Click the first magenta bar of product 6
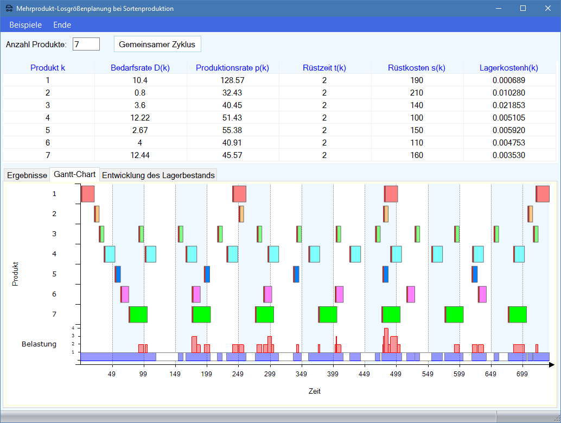 [125, 294]
